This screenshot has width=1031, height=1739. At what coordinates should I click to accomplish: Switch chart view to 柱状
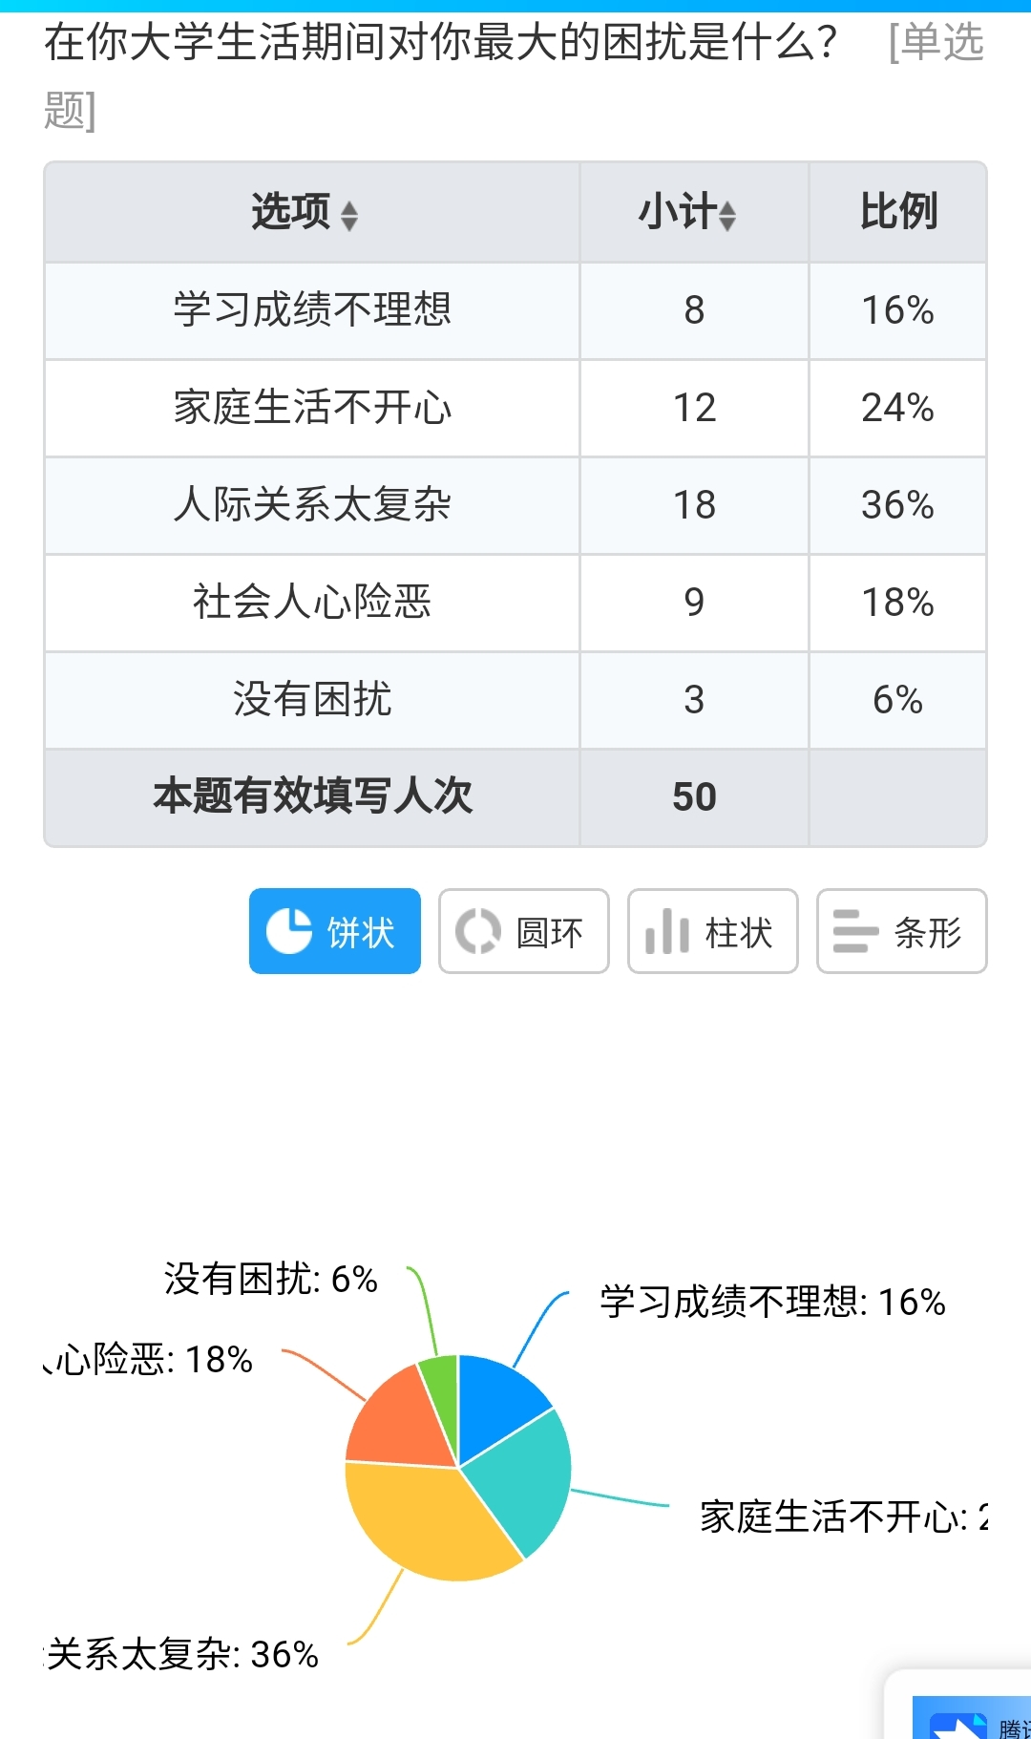point(712,931)
